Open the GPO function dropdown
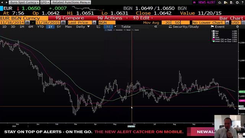The image size is (245, 138). tap(45, 2)
